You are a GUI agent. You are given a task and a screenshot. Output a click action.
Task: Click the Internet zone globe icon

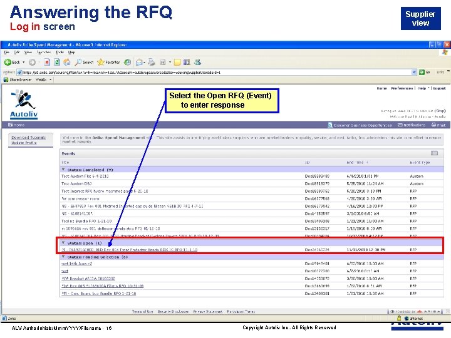[407, 318]
